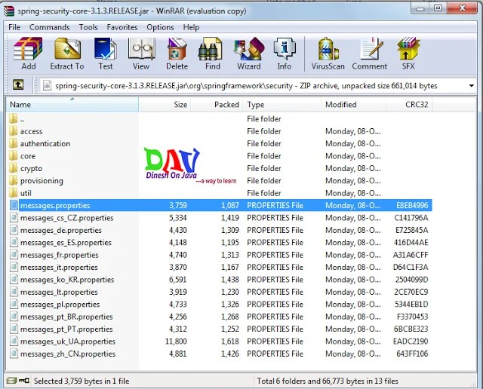Open the Commands menu
The image size is (483, 389).
50,27
